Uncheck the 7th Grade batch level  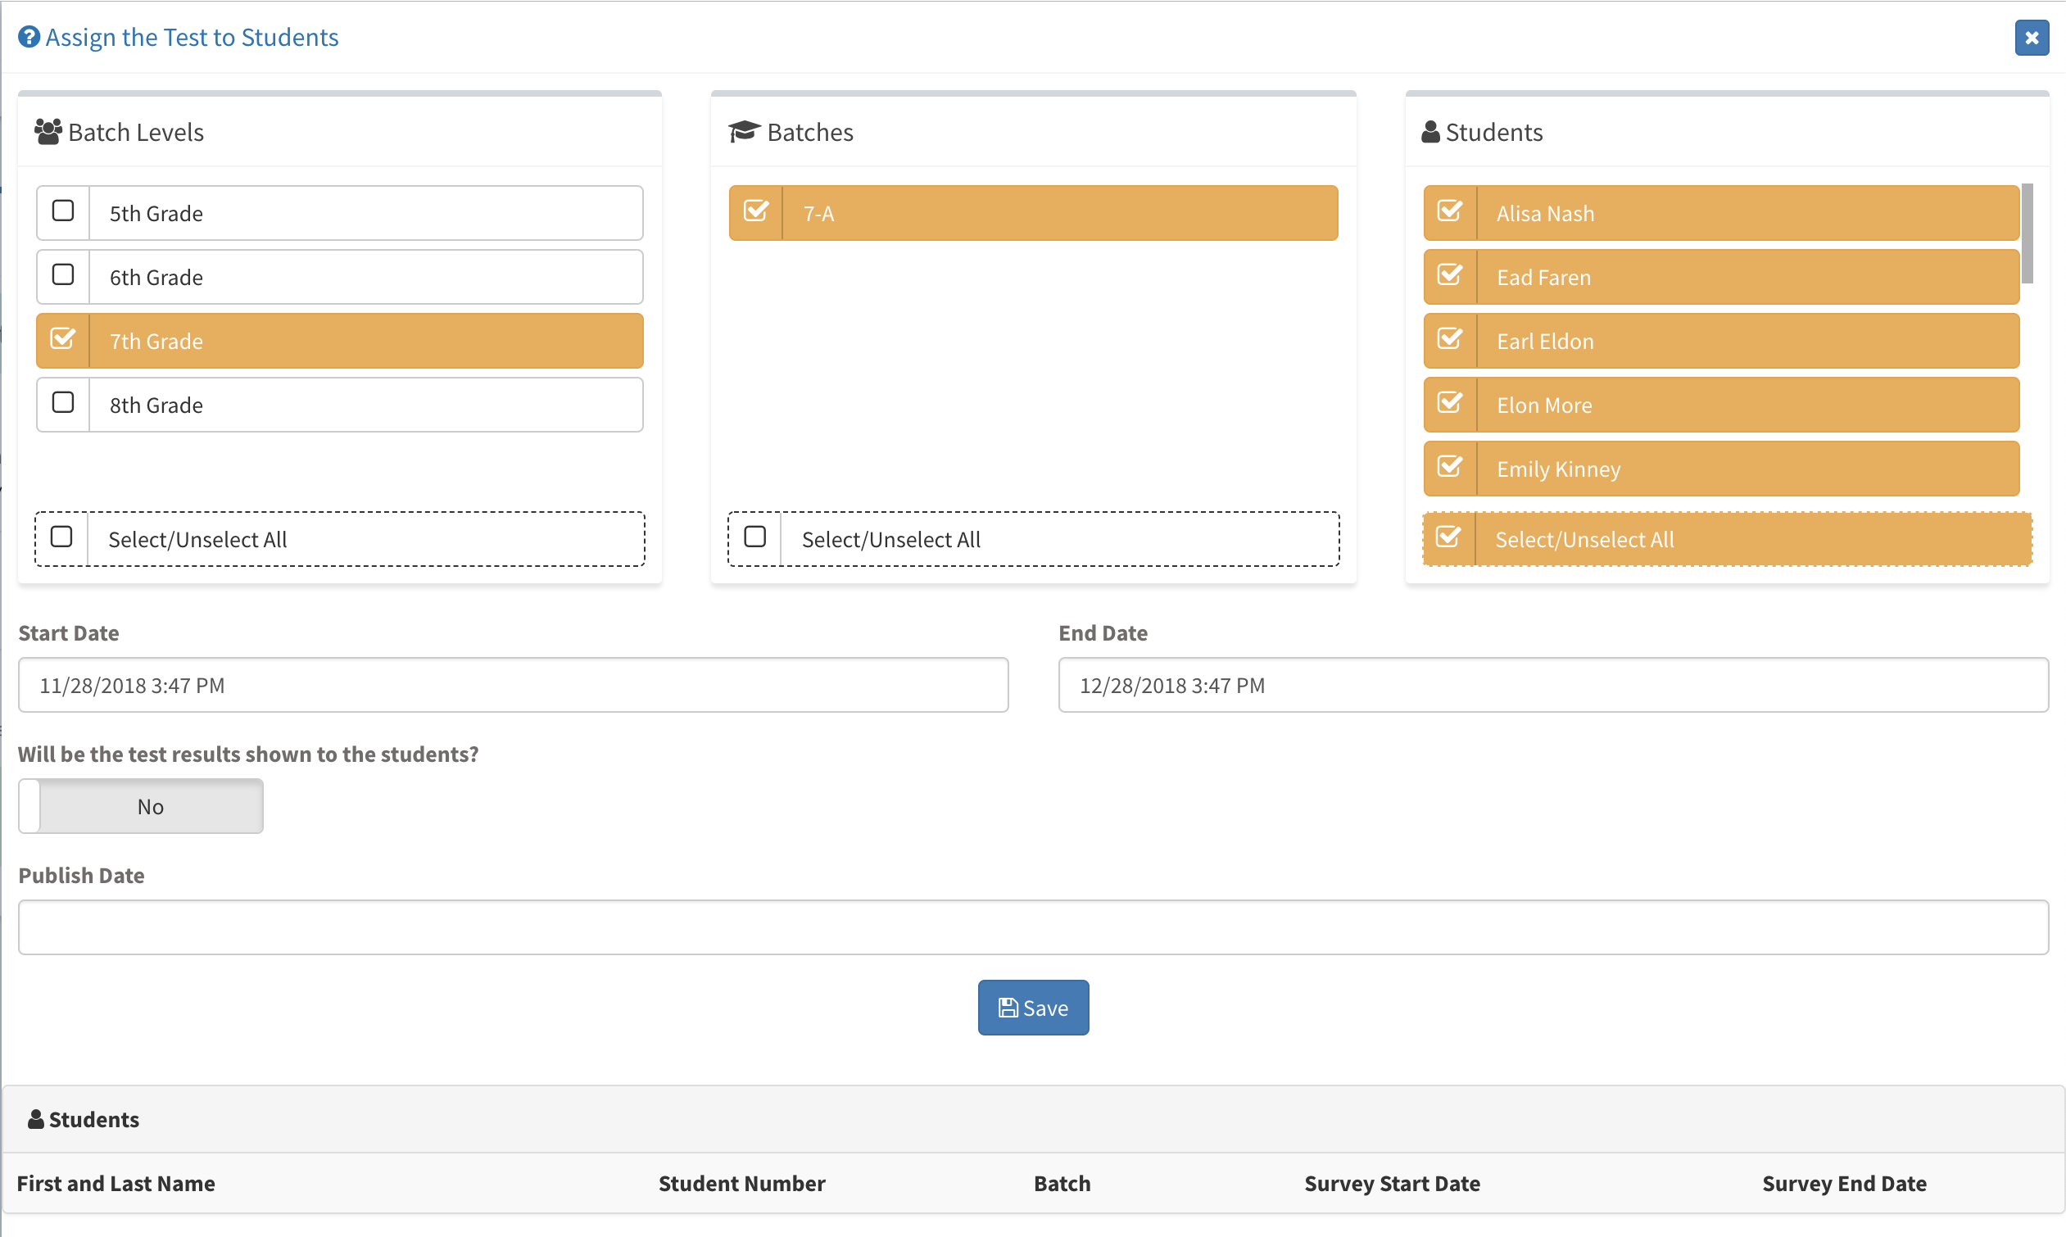tap(63, 340)
